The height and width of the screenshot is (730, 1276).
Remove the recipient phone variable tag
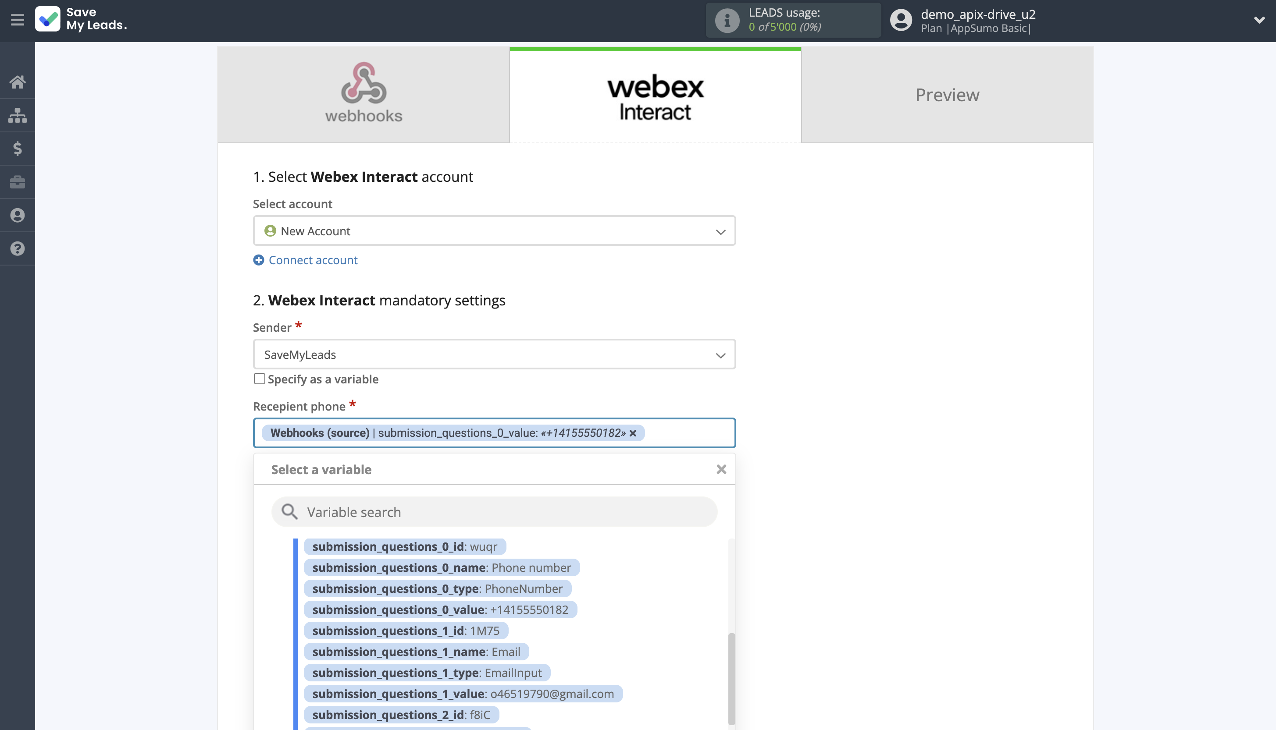click(x=633, y=433)
